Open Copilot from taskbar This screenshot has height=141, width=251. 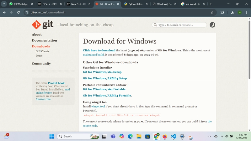[122, 136]
